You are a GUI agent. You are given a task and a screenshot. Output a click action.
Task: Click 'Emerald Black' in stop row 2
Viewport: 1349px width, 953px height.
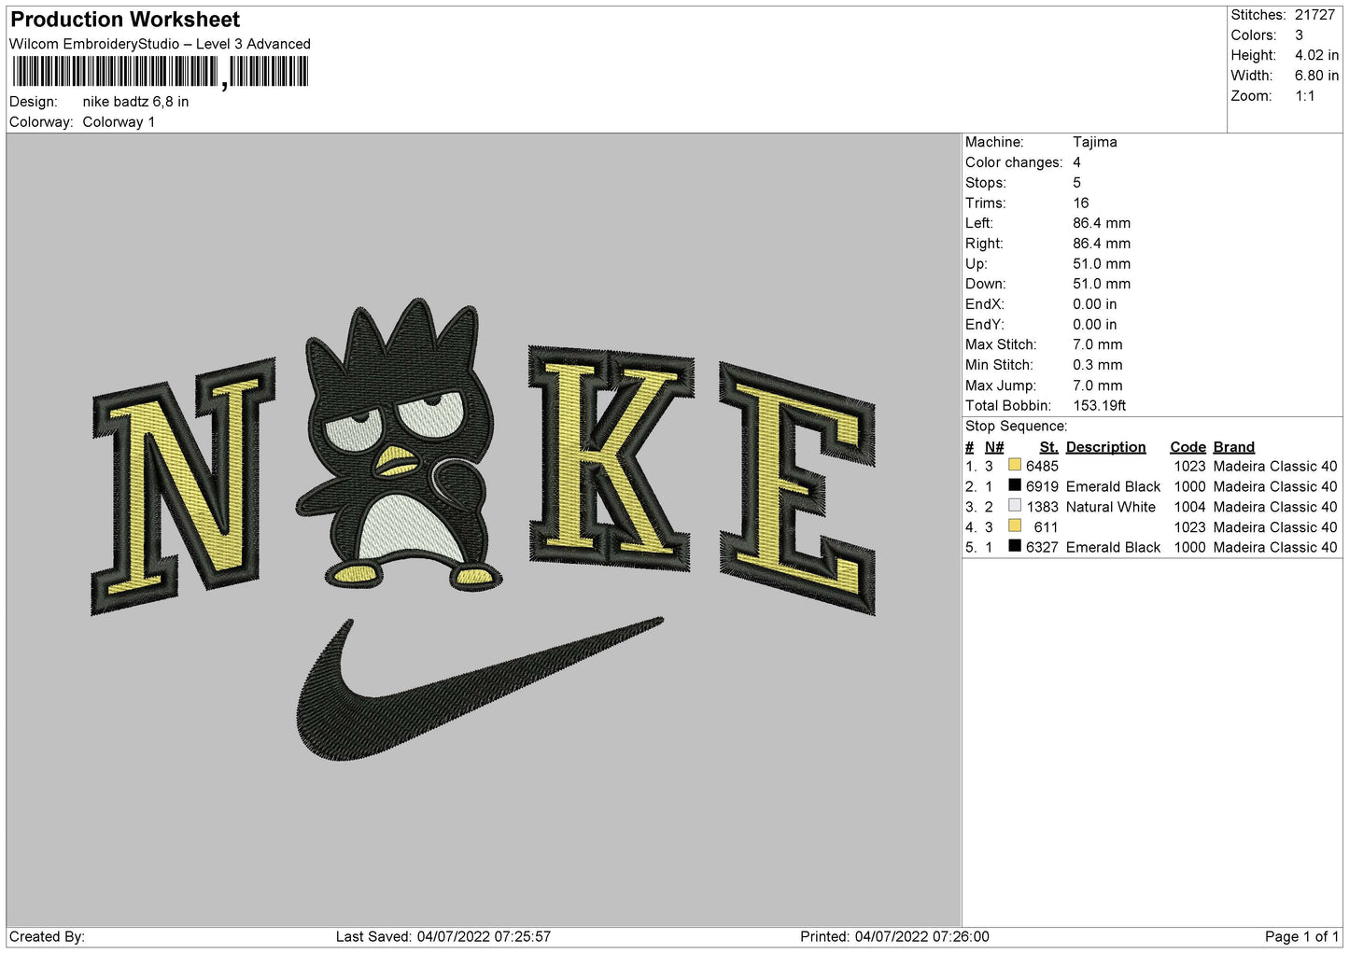pyautogui.click(x=1113, y=487)
